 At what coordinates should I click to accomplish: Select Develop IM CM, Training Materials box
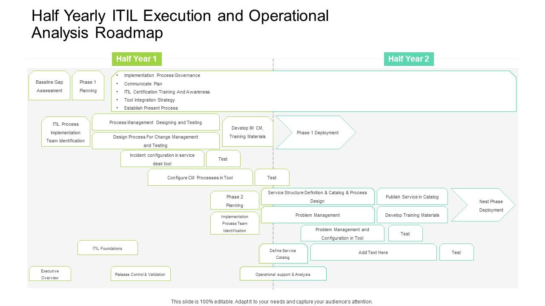(248, 132)
